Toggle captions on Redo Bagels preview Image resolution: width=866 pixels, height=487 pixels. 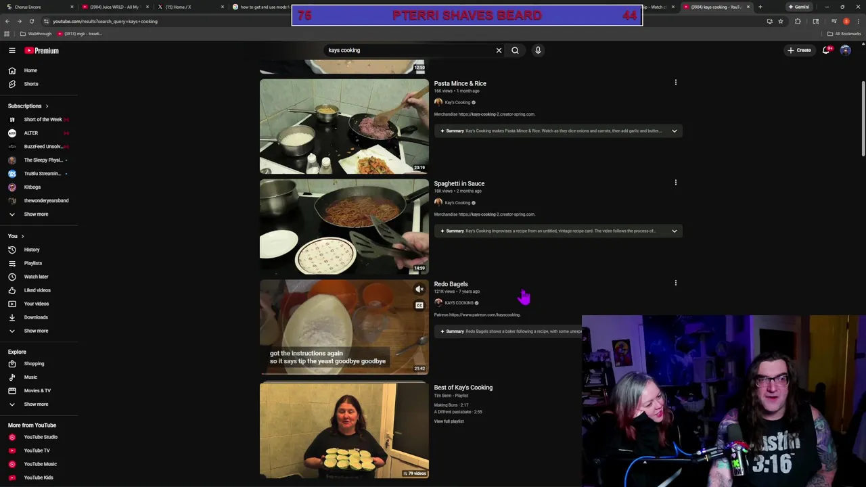point(419,305)
